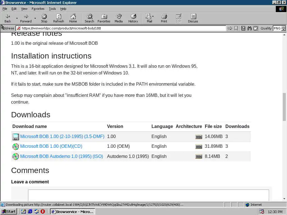Click the 8086 chip icon in 8.14MB row
287x215 pixels.
199,156
